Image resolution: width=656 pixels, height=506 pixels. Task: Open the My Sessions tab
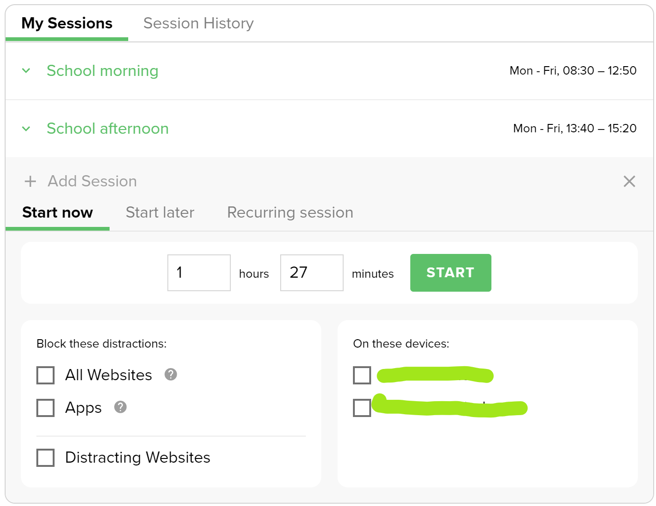point(67,23)
